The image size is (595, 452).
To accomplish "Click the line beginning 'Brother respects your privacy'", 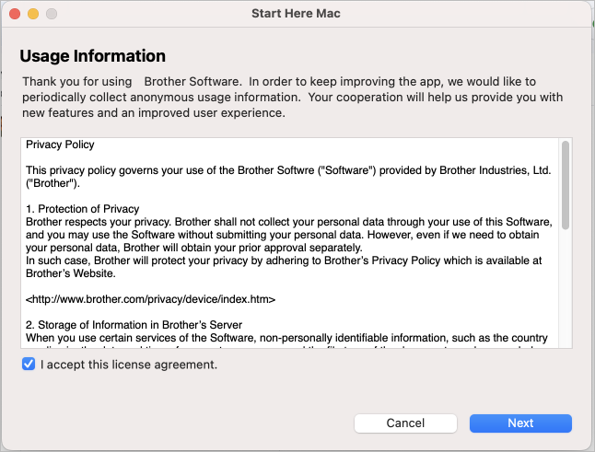I will (x=289, y=222).
